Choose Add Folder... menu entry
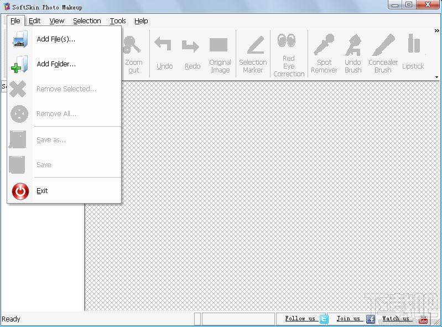Viewport: 442px width, 327px height. tap(64, 64)
